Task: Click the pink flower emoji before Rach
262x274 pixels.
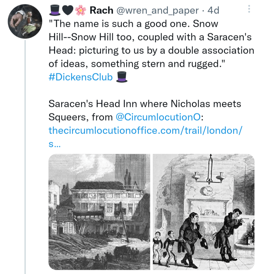Action: [x=80, y=10]
